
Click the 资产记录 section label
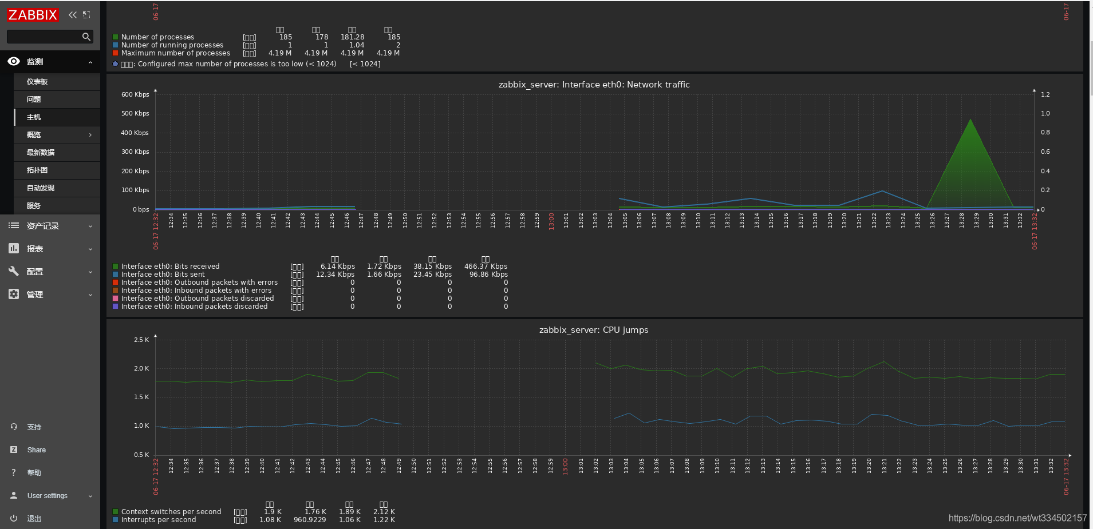pos(43,226)
